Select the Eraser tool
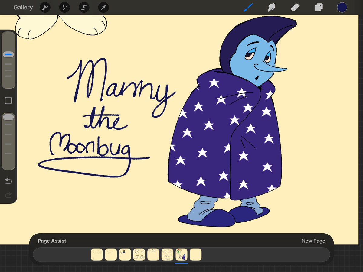This screenshot has width=363, height=272. (x=295, y=8)
